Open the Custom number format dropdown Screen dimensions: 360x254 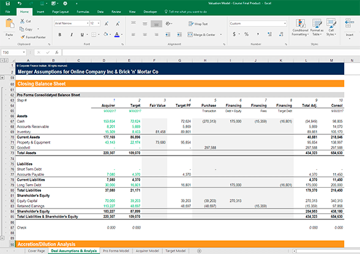click(285, 23)
